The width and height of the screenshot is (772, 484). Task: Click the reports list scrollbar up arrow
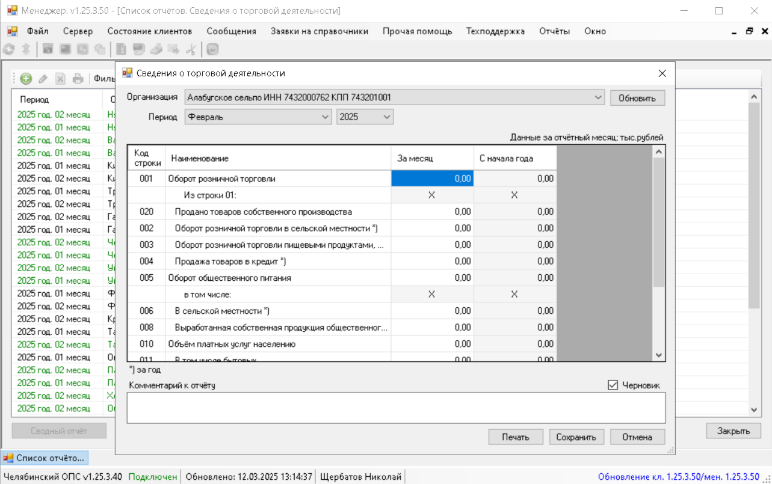pos(755,96)
